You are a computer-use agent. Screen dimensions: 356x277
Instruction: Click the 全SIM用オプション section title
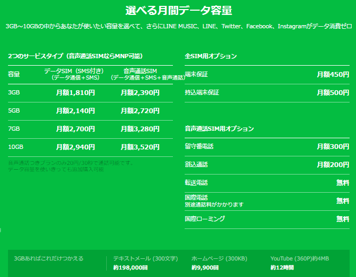click(211, 56)
